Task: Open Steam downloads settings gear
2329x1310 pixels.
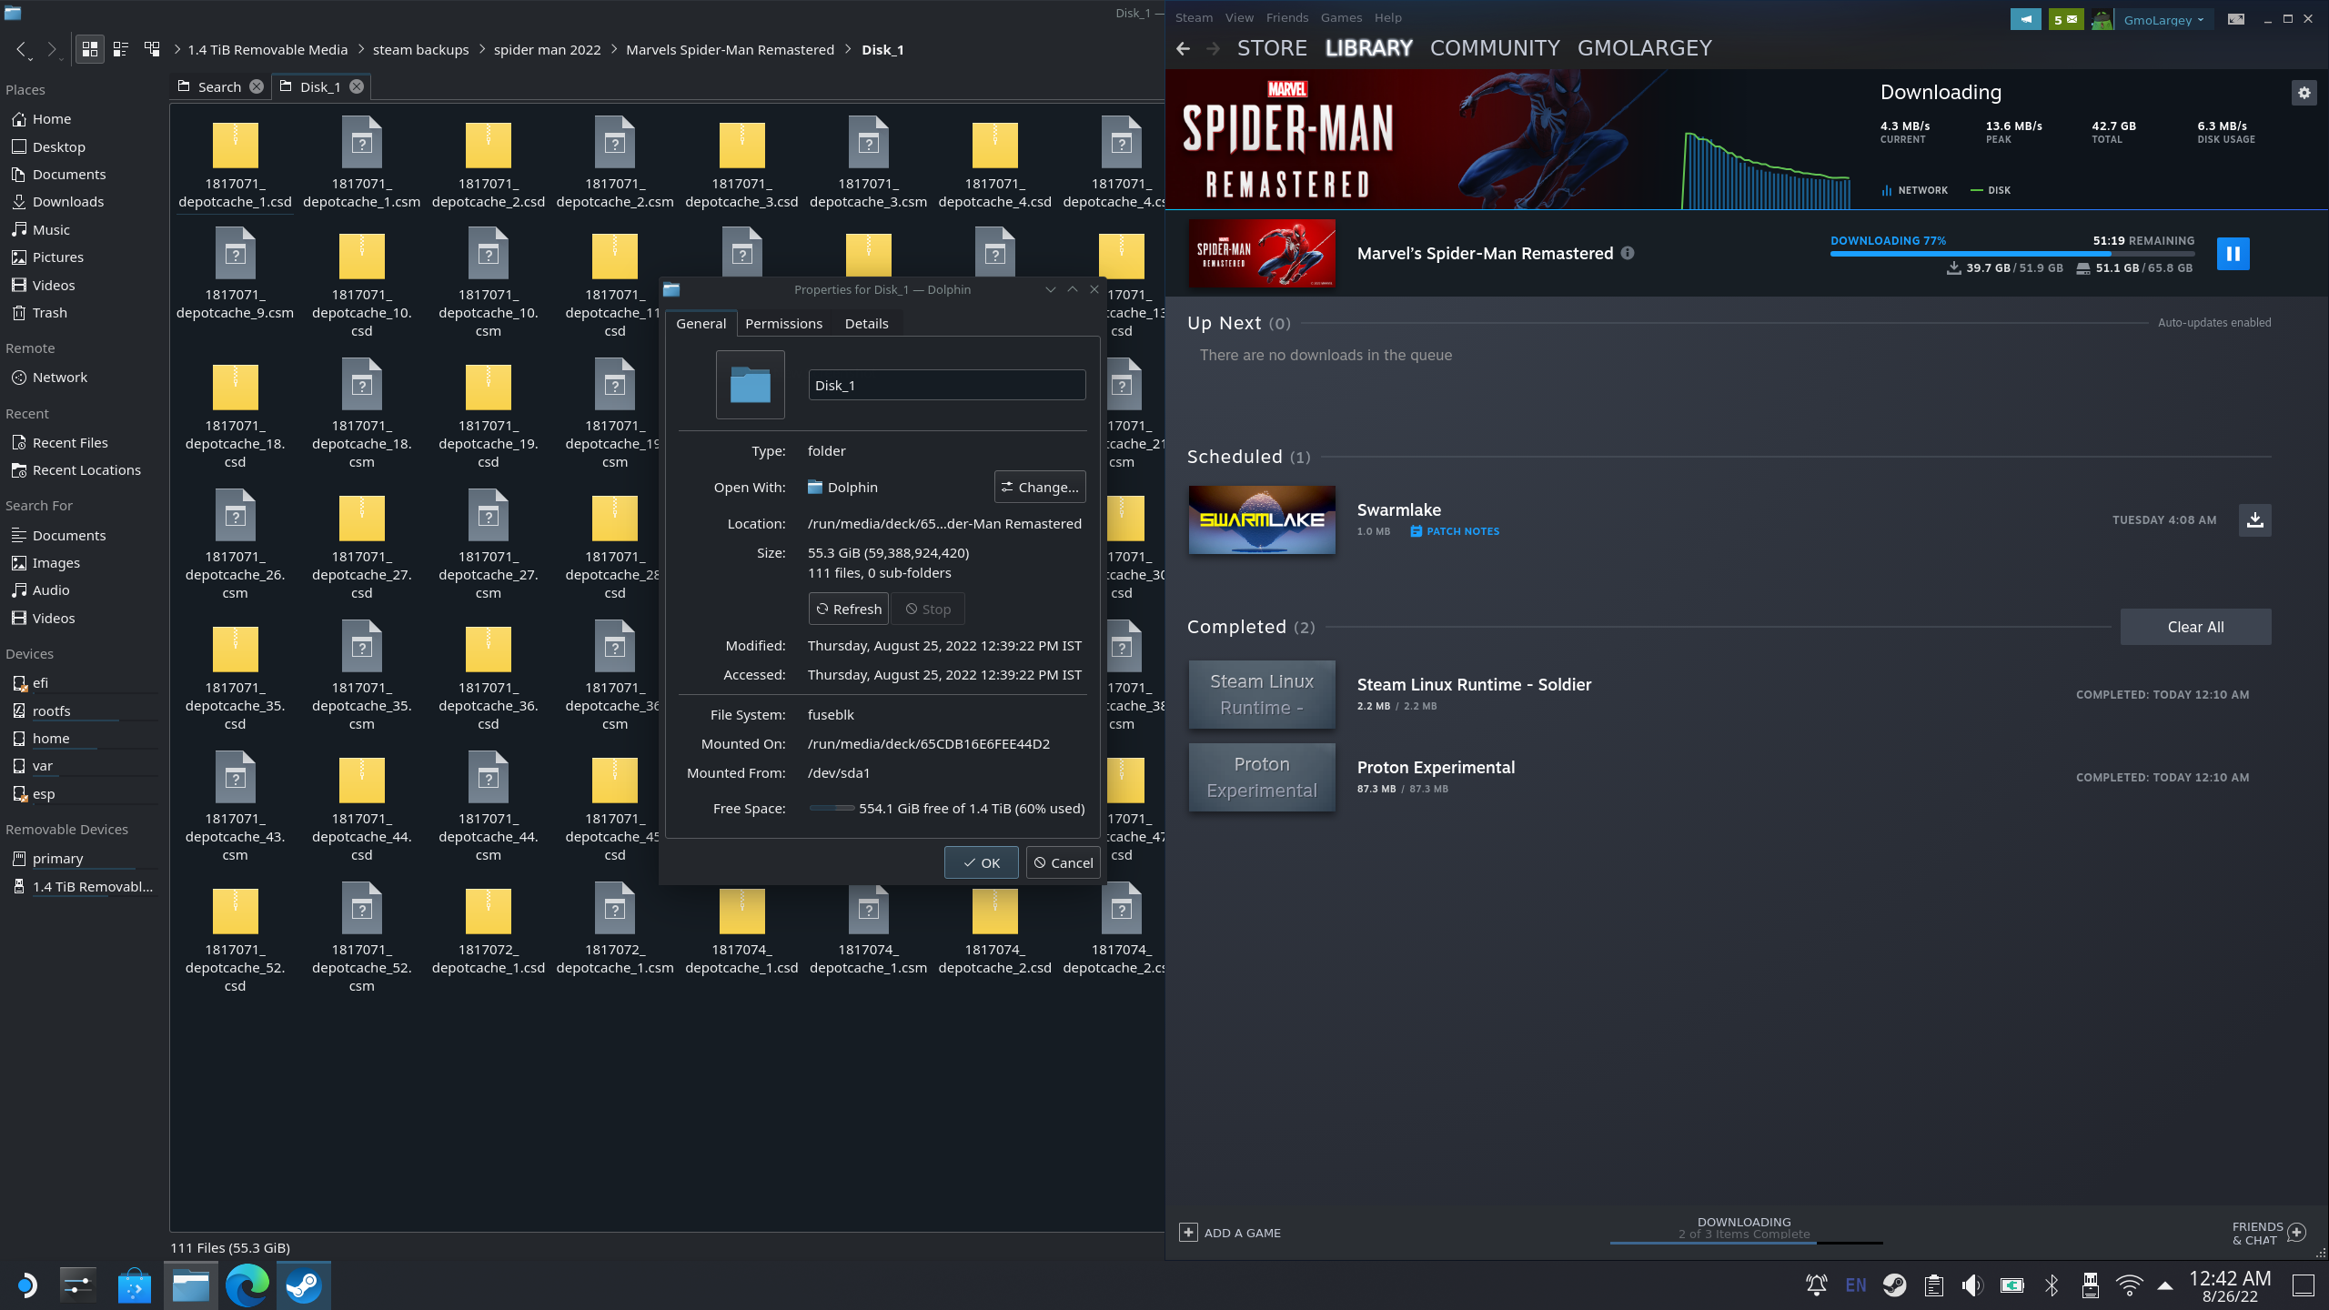Action: 2304,93
